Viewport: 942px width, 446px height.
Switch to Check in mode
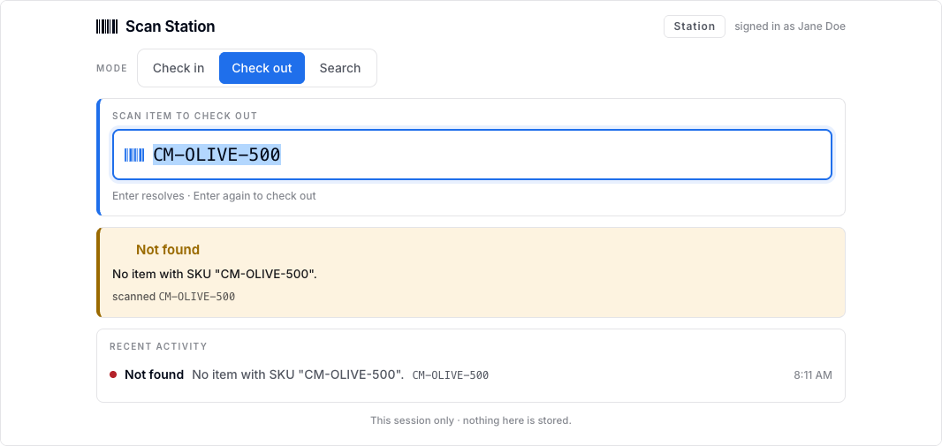click(x=179, y=68)
